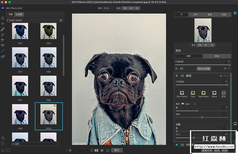Toggle the mask icon on 酿酒 filter
The width and height of the screenshot is (238, 154).
point(182,76)
